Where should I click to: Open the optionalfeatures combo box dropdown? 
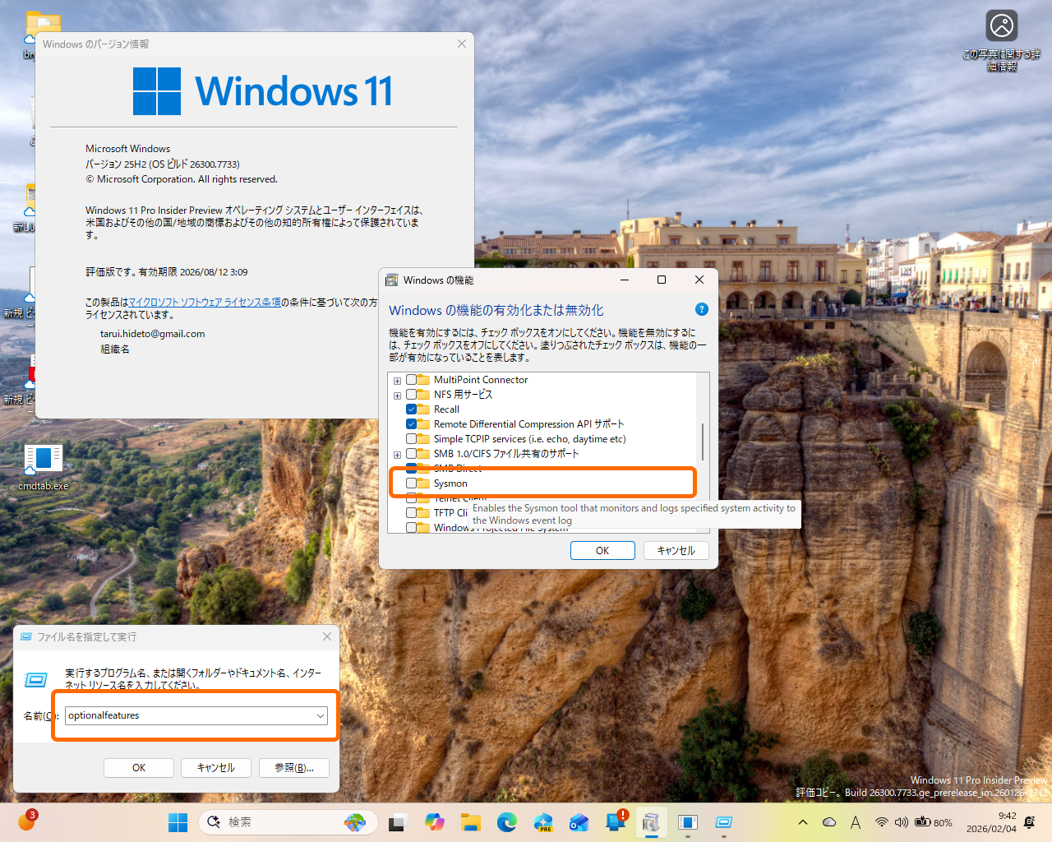(321, 715)
